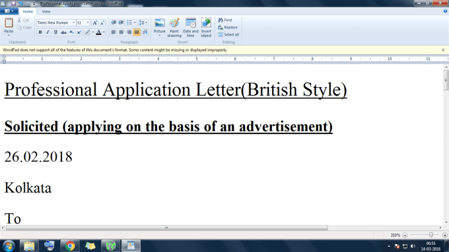This screenshot has width=449, height=252.
Task: Click the zoom in plus button
Action: tap(444, 235)
